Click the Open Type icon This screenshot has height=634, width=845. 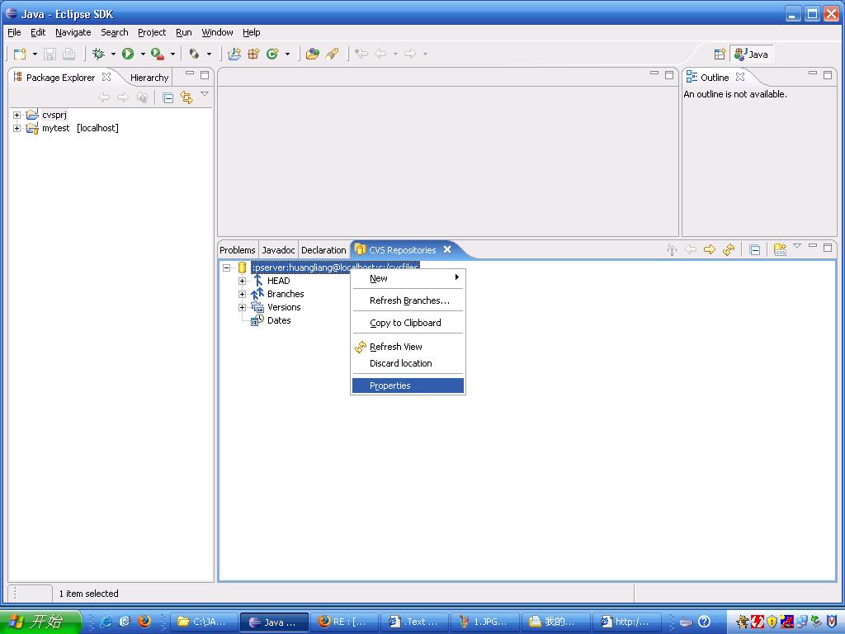coord(313,54)
